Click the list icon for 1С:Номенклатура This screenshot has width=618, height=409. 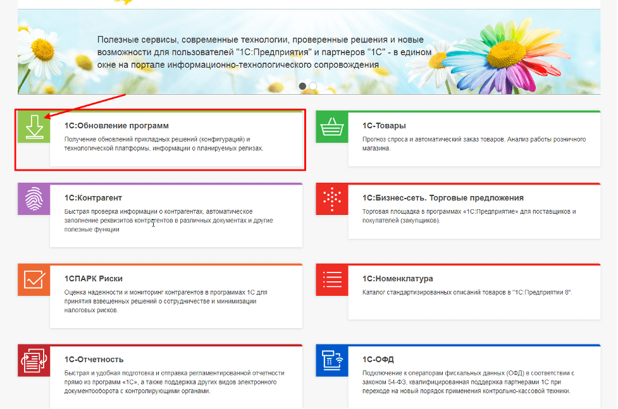331,279
